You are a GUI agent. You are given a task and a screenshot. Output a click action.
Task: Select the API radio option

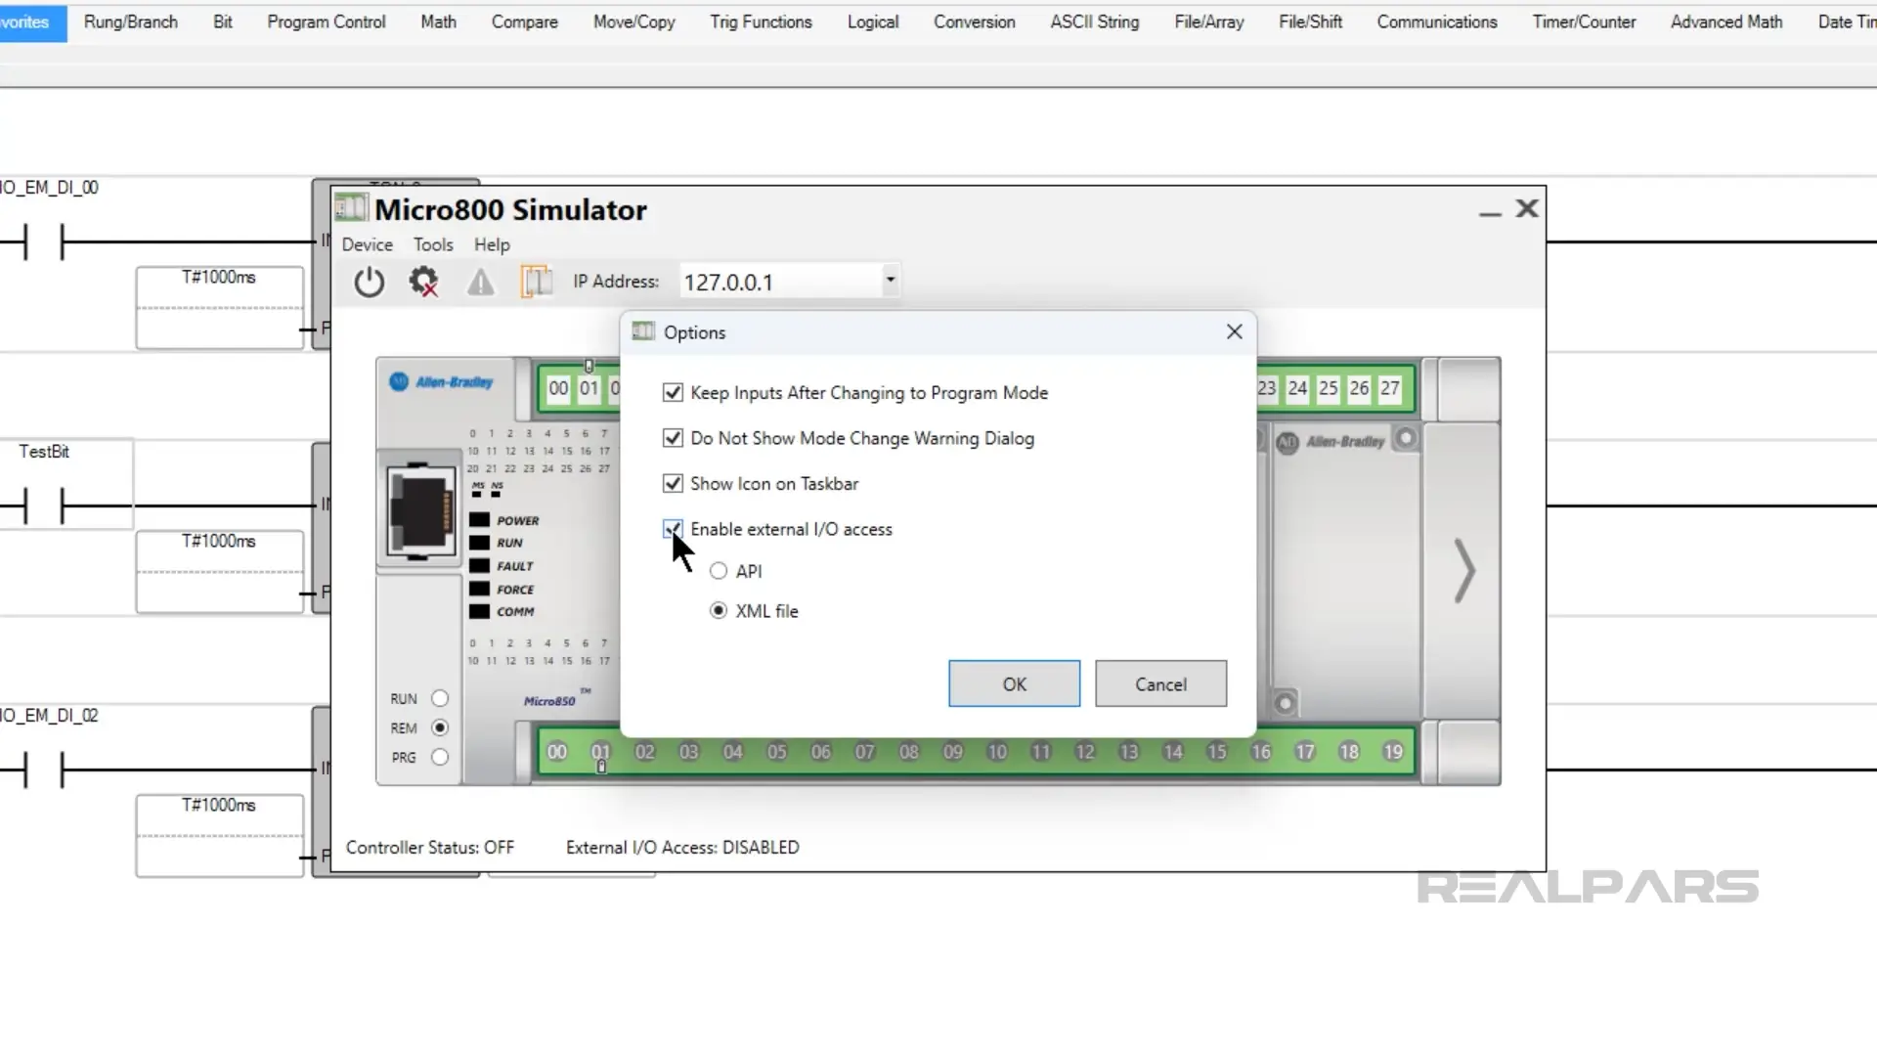(x=719, y=571)
